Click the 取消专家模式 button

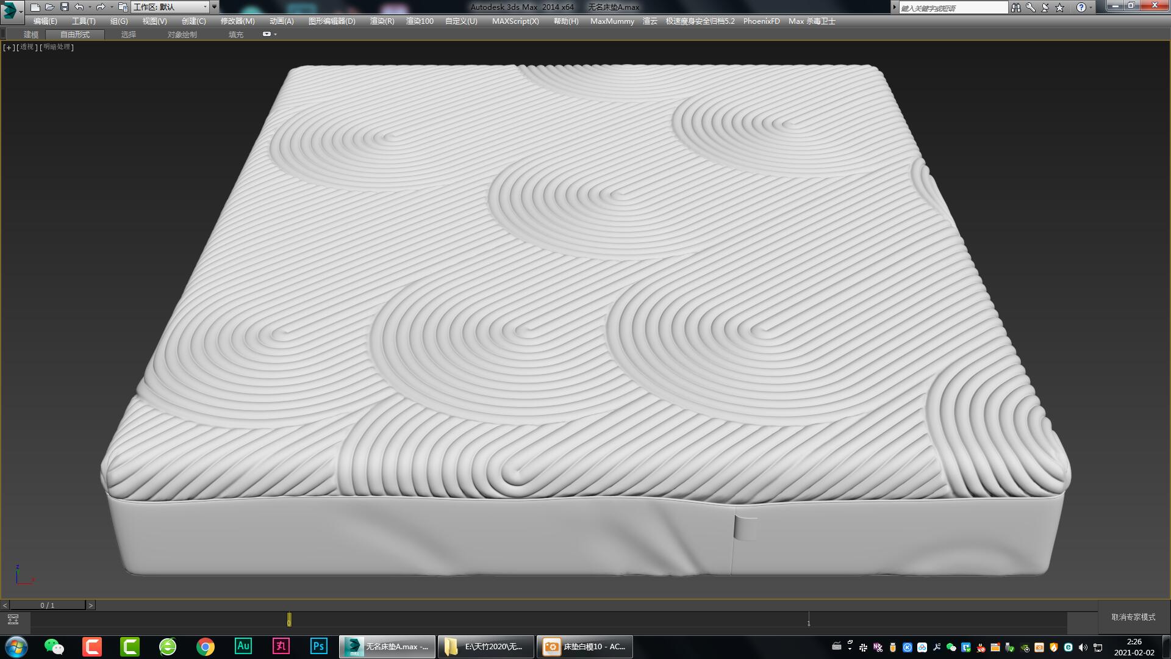[x=1132, y=617]
